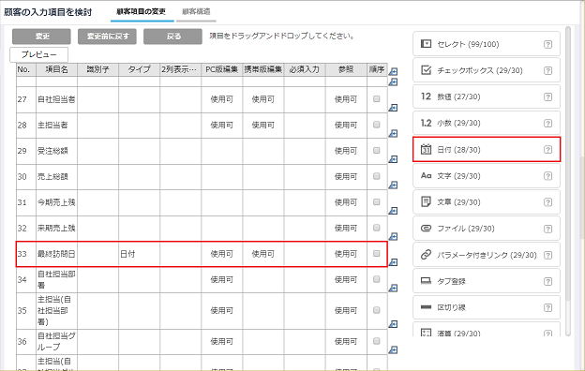Open the プレビュー button
This screenshot has height=371, width=585.
[38, 55]
